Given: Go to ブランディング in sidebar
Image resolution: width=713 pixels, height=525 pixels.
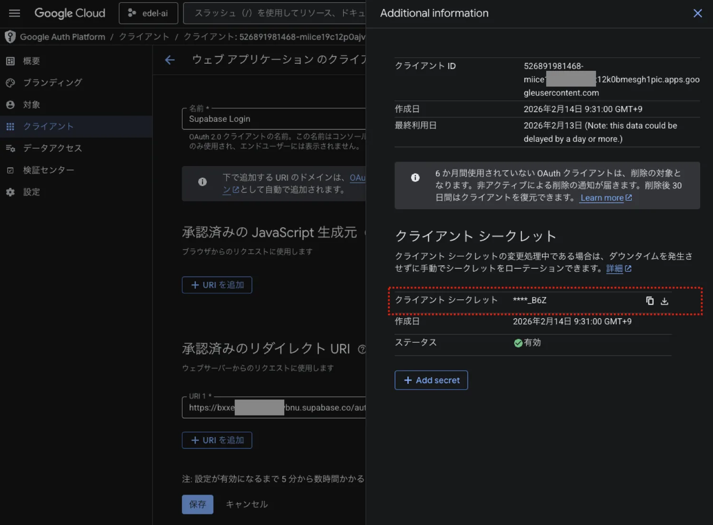Looking at the screenshot, I should tap(52, 83).
